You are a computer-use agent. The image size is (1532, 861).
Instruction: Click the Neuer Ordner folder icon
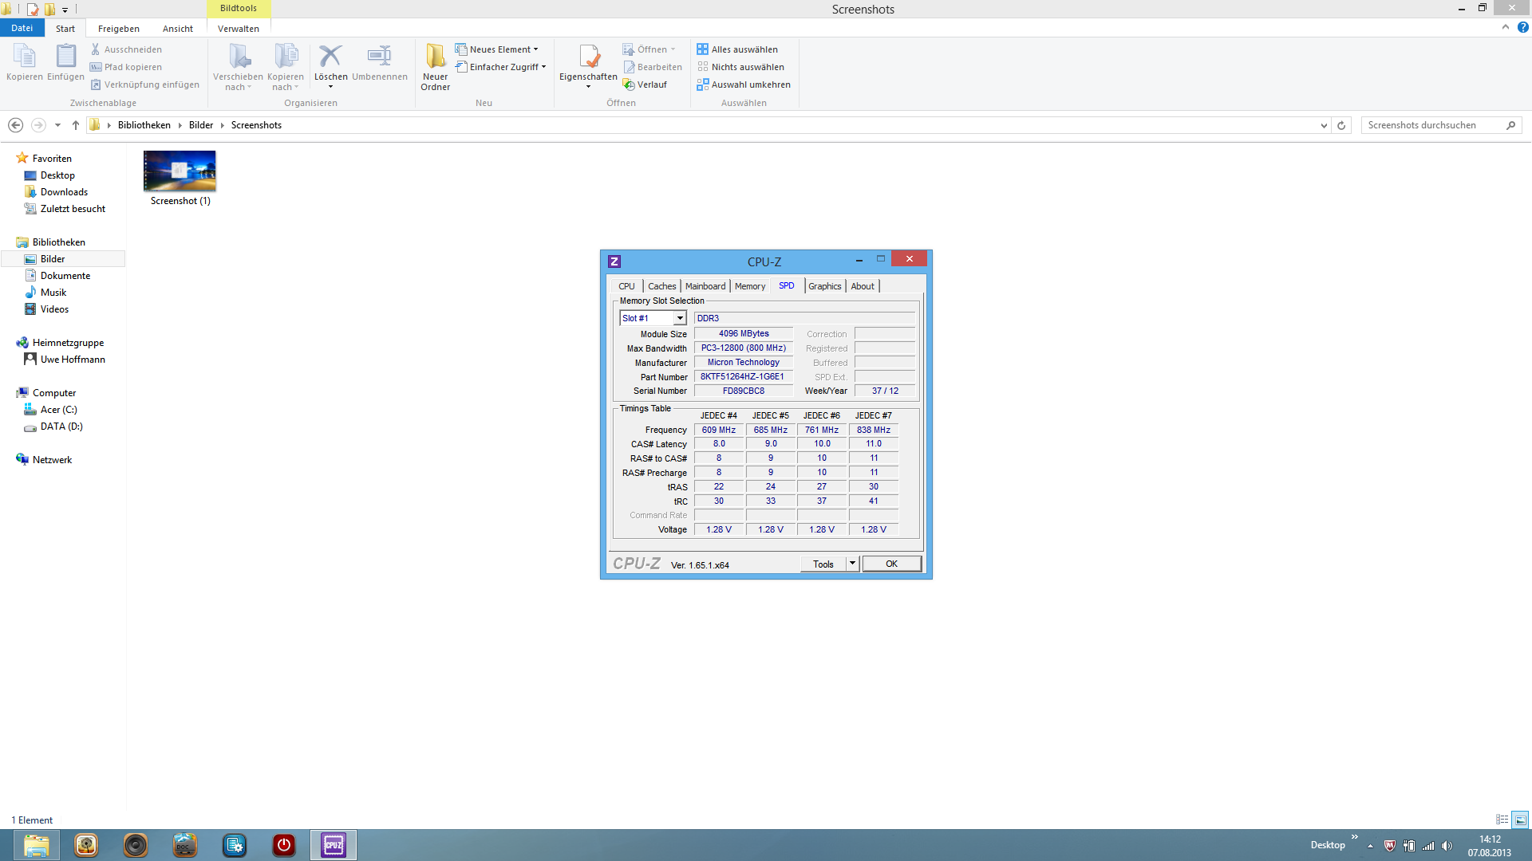[436, 57]
